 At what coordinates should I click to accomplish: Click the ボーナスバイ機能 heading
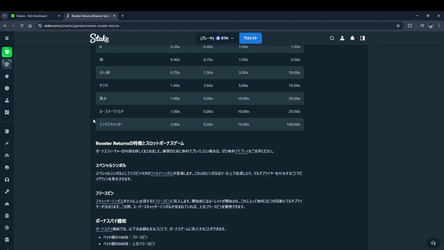[x=111, y=221]
